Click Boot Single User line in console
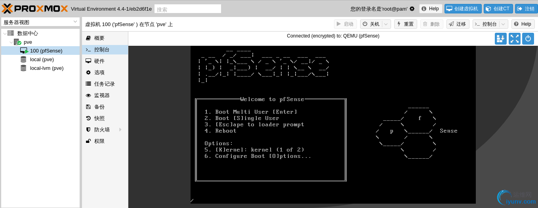 pyautogui.click(x=242, y=118)
